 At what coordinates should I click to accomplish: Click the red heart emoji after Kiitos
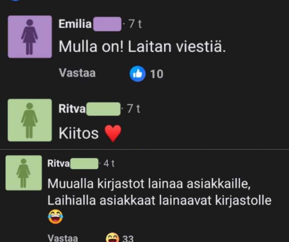click(113, 134)
